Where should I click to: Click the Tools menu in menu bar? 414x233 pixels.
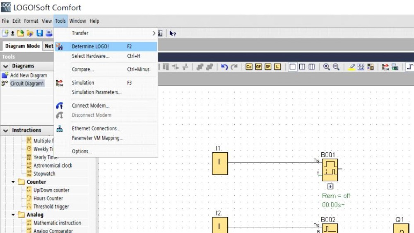pyautogui.click(x=60, y=21)
